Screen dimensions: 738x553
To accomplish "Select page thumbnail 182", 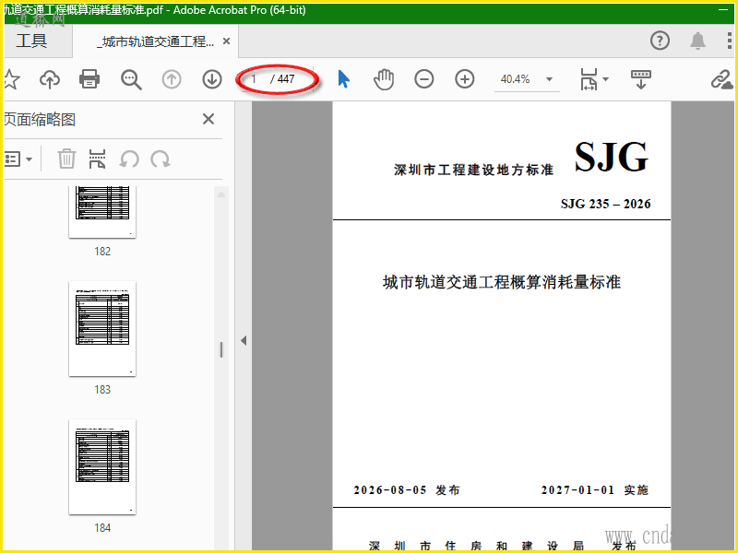I will (102, 212).
